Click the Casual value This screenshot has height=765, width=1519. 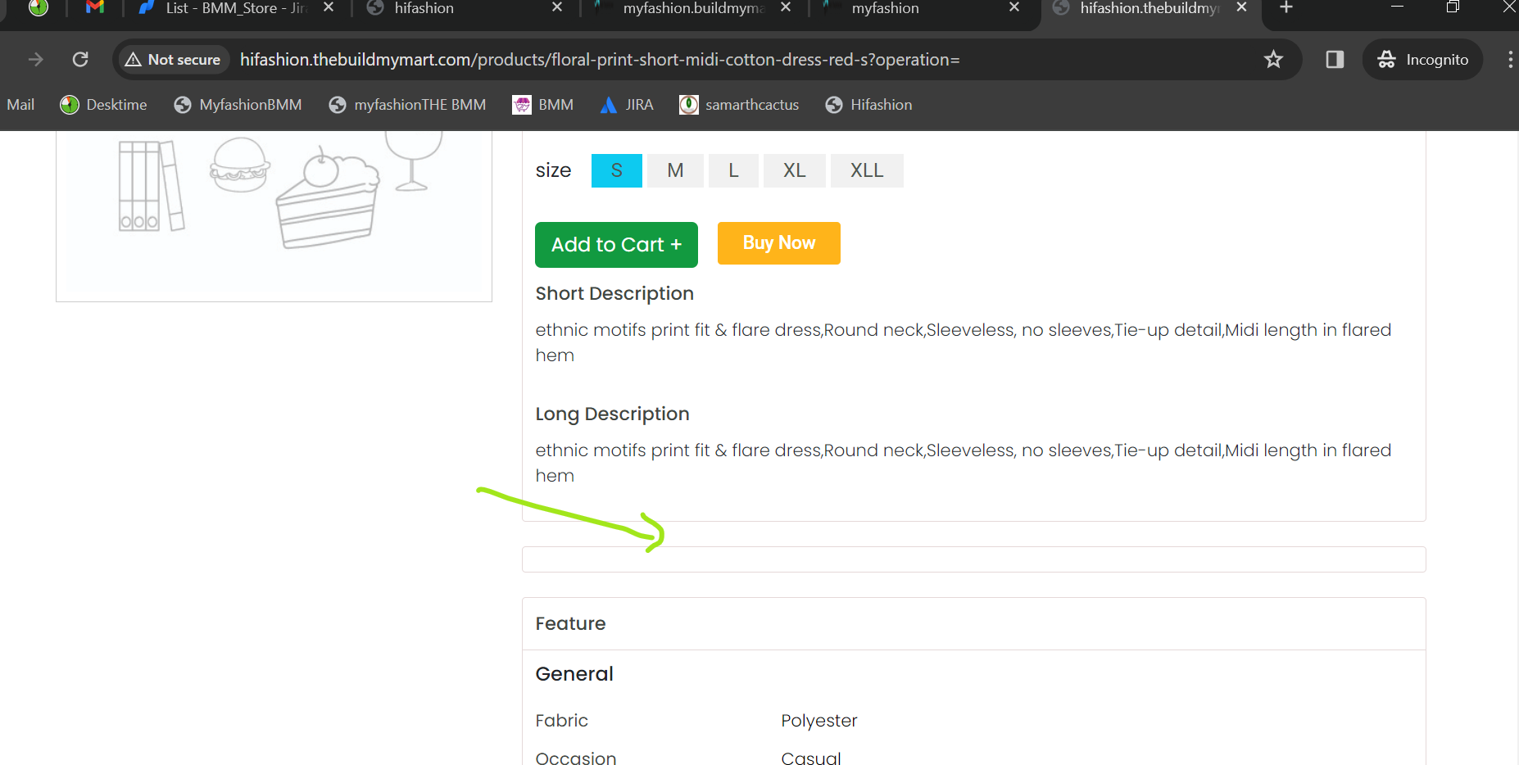pos(811,758)
